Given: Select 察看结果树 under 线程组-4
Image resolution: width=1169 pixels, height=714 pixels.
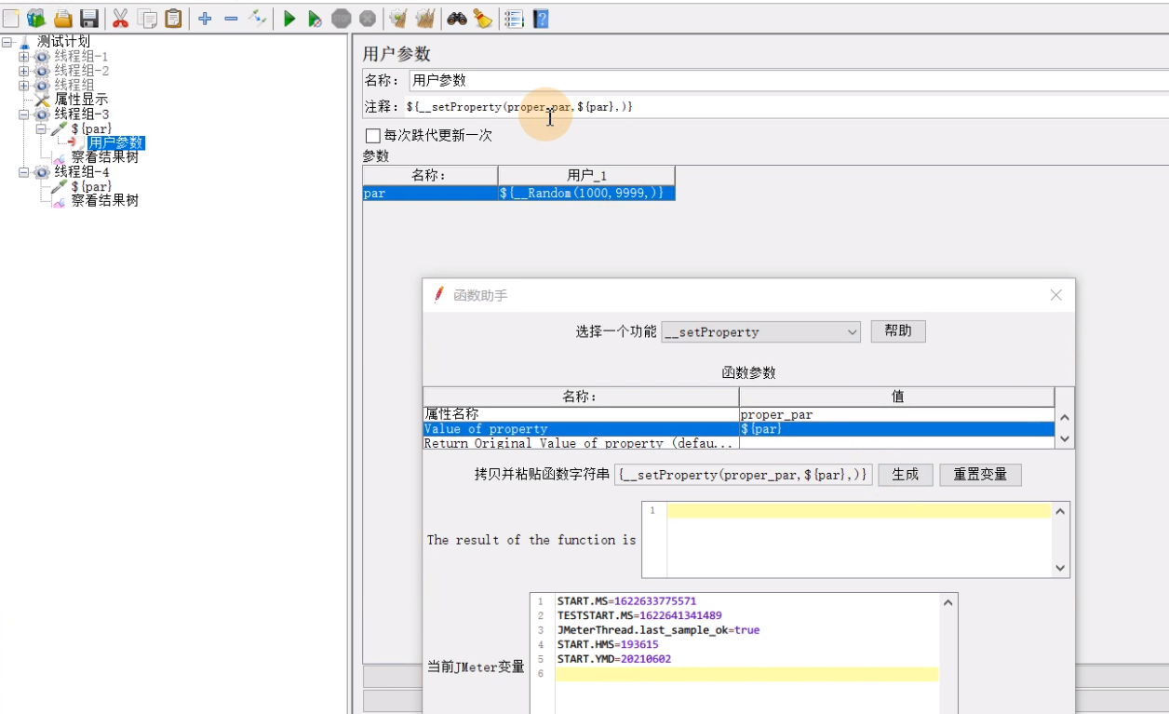Looking at the screenshot, I should 105,200.
